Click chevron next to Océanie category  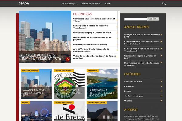point(161,101)
